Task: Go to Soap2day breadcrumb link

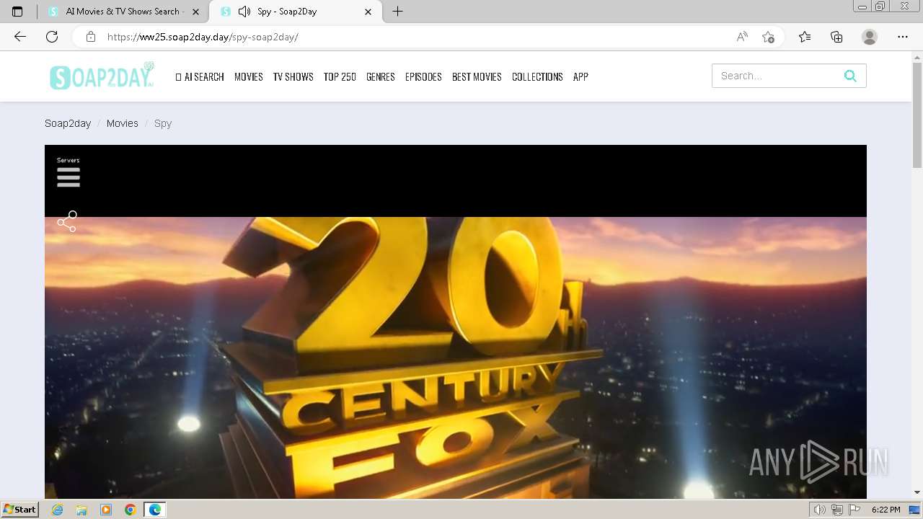Action: click(x=68, y=123)
